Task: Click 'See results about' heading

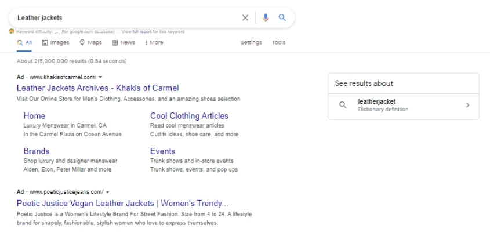Action: (364, 83)
